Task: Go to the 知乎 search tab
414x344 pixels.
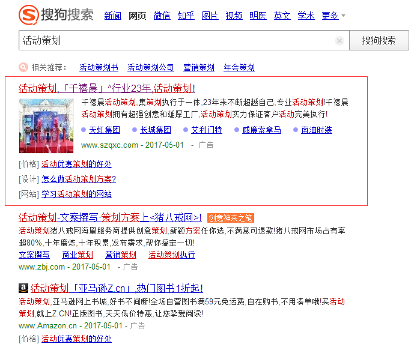Action: coord(186,16)
